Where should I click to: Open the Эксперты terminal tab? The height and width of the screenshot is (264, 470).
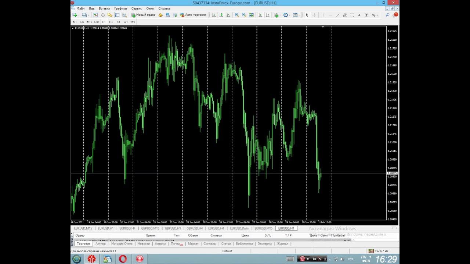point(265,244)
